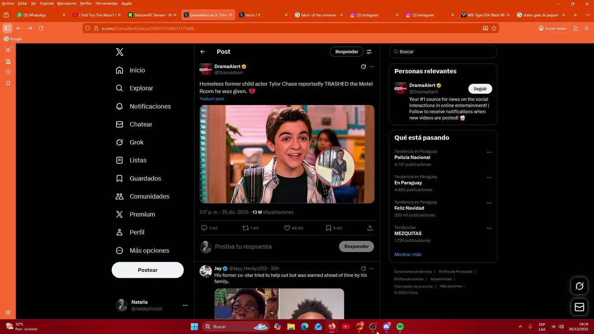
Task: Click the back arrow beside Post
Action: coord(203,52)
